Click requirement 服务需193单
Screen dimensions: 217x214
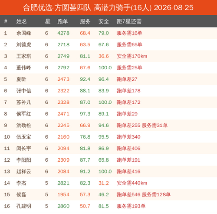(131, 206)
